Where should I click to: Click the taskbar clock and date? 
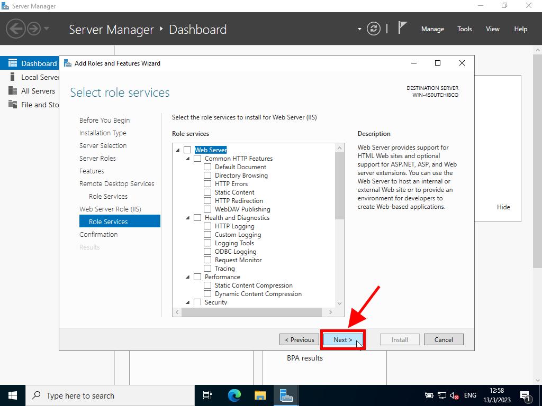(496, 395)
